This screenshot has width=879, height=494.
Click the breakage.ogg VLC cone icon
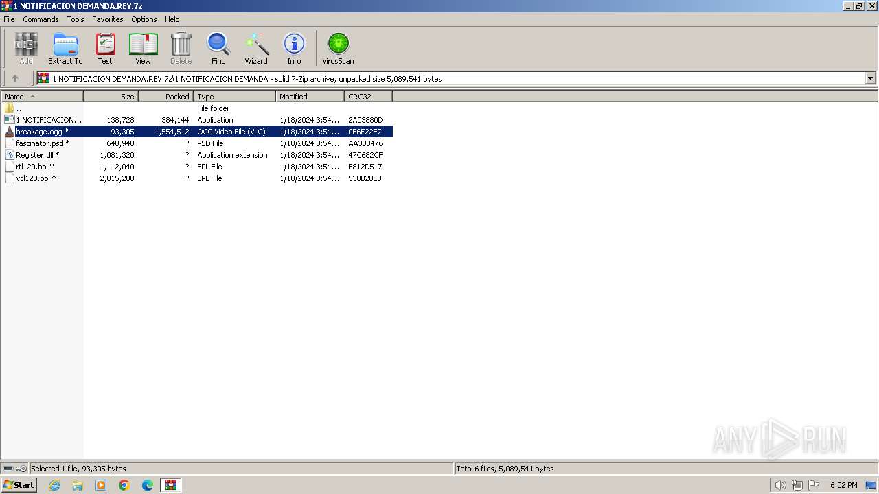tap(10, 132)
